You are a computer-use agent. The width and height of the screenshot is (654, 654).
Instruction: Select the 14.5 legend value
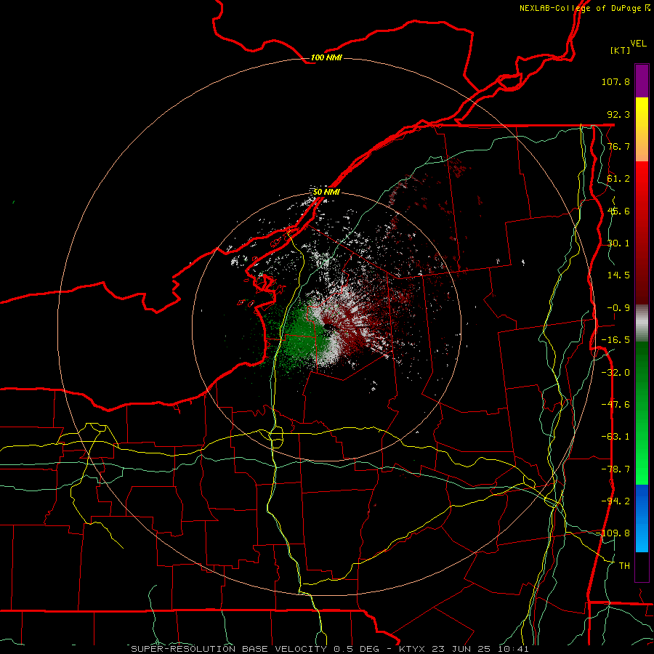pyautogui.click(x=618, y=275)
